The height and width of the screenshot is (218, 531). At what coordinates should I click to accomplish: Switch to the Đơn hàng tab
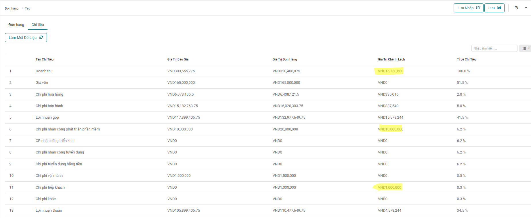(16, 25)
